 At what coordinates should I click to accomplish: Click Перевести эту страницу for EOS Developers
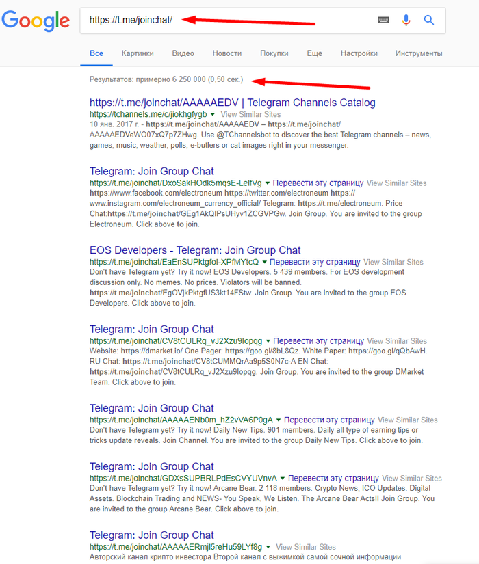click(x=315, y=262)
